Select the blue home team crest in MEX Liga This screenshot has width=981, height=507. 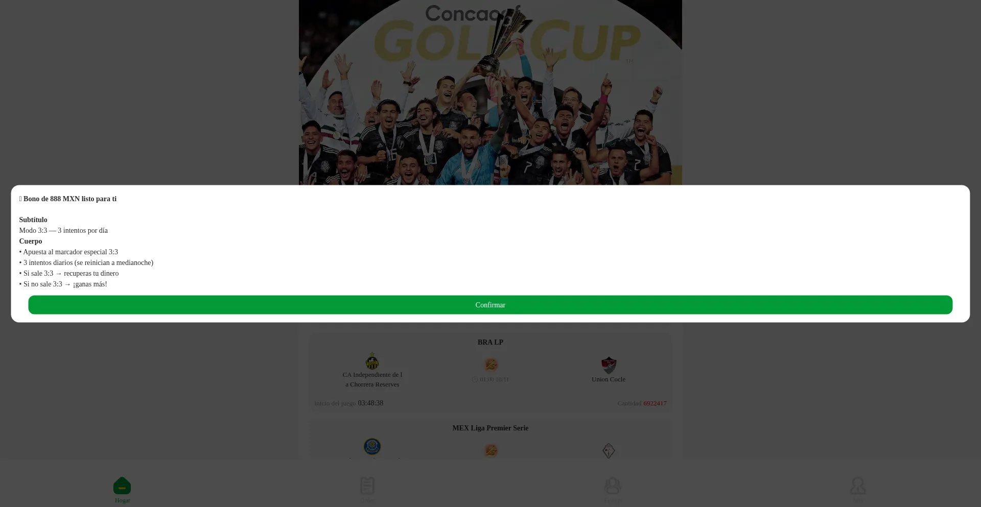point(372,447)
